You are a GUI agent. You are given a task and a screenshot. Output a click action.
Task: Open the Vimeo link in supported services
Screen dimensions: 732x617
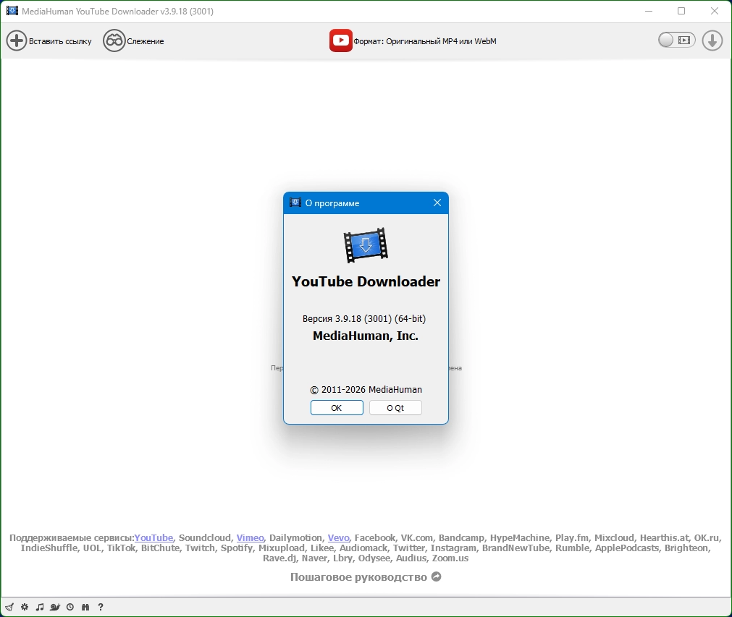tap(251, 537)
